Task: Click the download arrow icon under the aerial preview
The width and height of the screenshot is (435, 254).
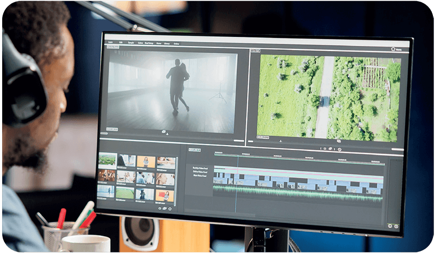Action: tap(280, 141)
